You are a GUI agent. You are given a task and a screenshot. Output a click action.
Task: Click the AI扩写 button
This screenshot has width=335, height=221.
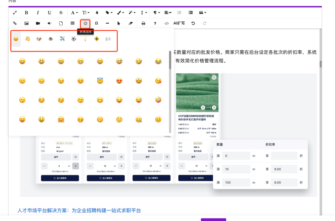tap(179, 23)
